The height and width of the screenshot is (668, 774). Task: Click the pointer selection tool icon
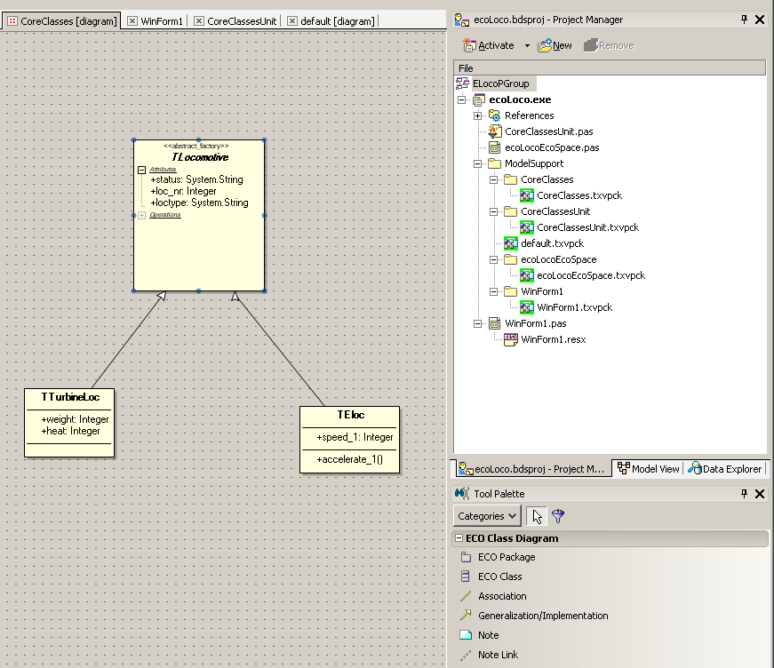[x=537, y=516]
